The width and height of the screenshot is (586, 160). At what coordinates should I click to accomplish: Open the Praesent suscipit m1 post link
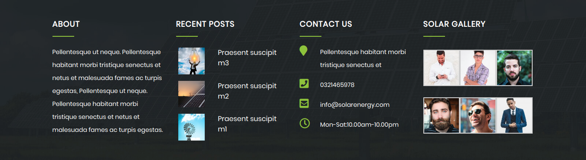coord(247,124)
